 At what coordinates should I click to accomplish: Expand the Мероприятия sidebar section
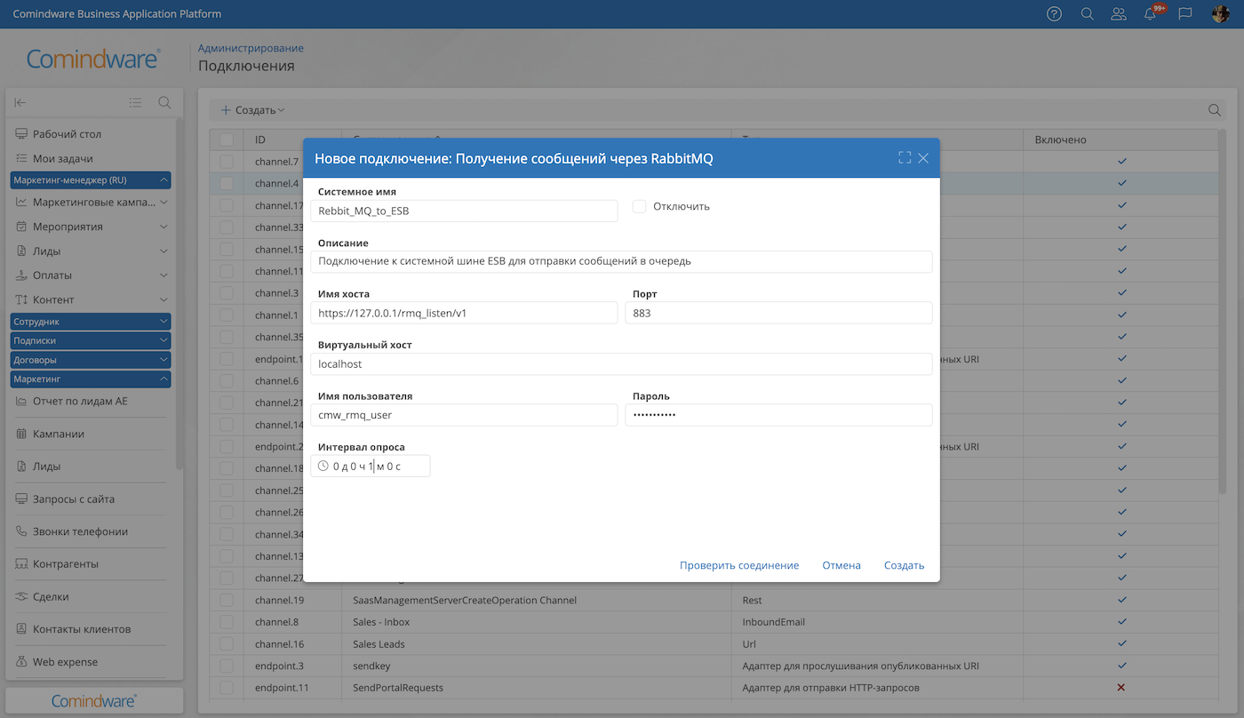pos(163,227)
